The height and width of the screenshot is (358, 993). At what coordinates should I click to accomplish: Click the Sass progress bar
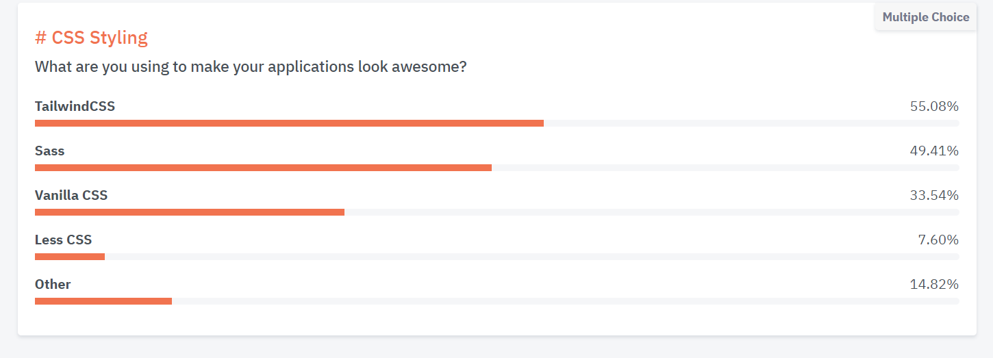pyautogui.click(x=497, y=168)
